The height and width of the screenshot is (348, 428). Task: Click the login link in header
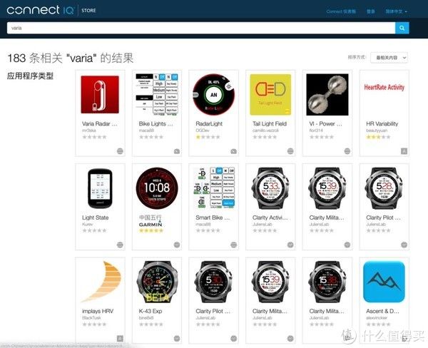point(370,11)
